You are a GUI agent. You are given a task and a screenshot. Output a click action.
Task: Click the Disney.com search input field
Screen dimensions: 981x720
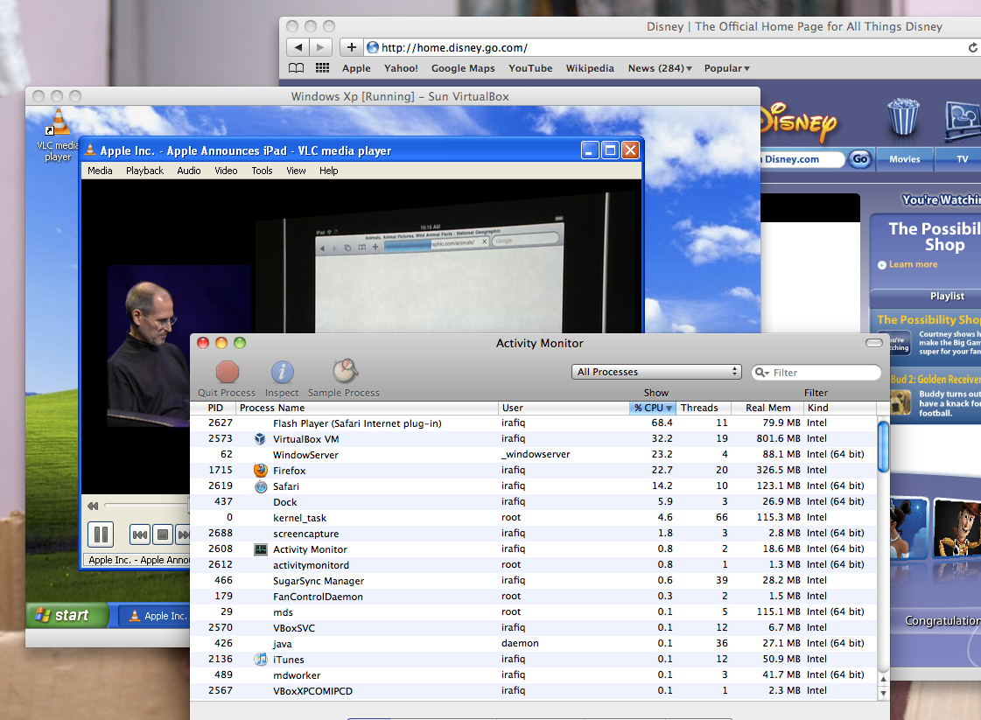[802, 159]
